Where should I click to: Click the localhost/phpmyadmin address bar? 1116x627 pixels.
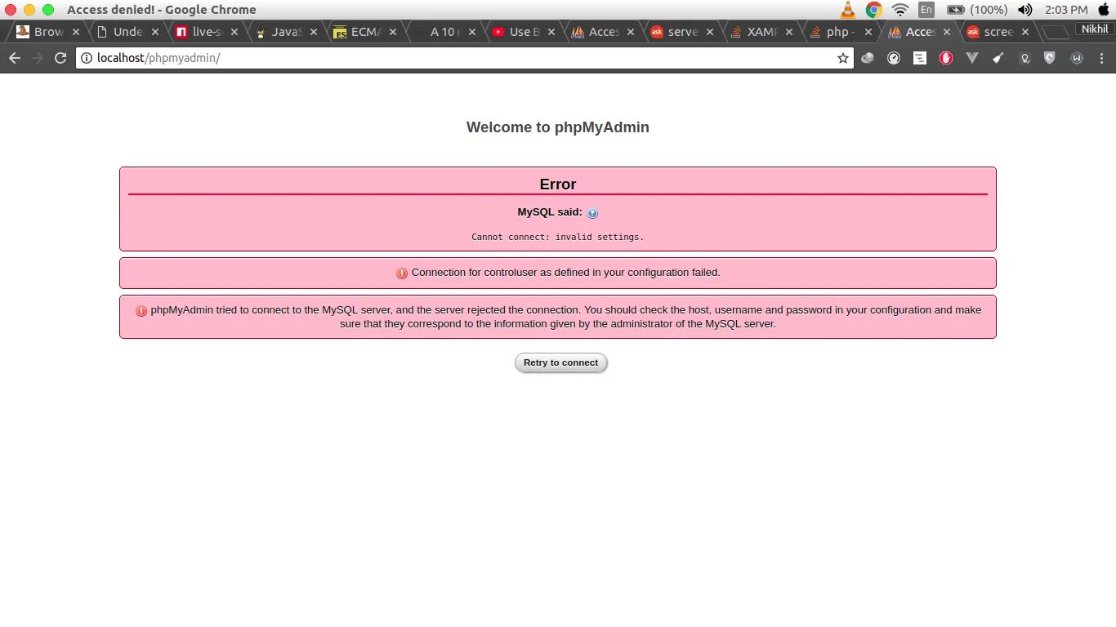coord(464,58)
